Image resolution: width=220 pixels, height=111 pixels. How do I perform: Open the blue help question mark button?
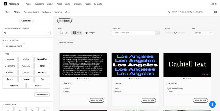click(213, 104)
